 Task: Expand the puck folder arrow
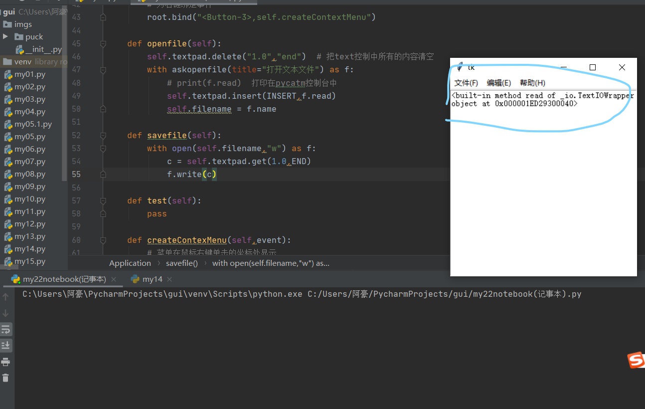(5, 36)
